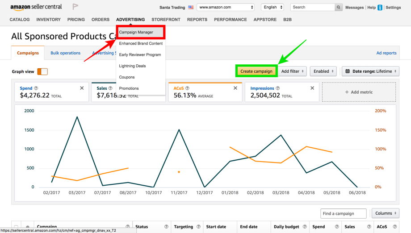Viewport: 411px width, 233px height.
Task: Open the Ad reports link
Action: pos(386,53)
